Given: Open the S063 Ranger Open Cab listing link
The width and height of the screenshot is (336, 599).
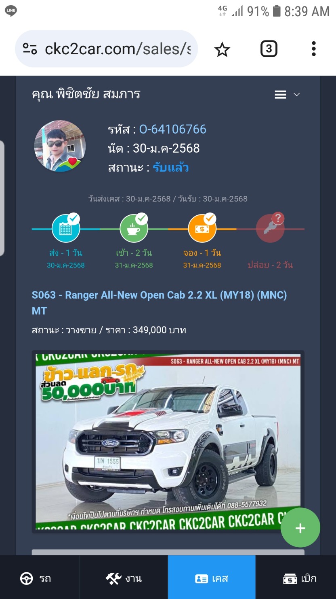Looking at the screenshot, I should tap(160, 303).
